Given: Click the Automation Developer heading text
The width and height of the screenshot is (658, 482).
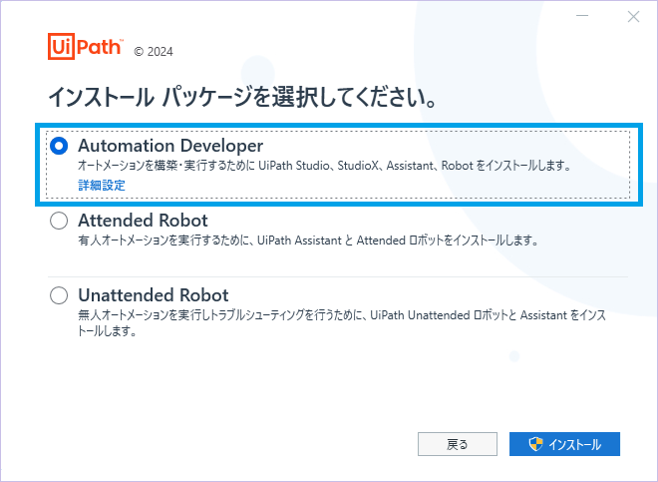Looking at the screenshot, I should (170, 146).
